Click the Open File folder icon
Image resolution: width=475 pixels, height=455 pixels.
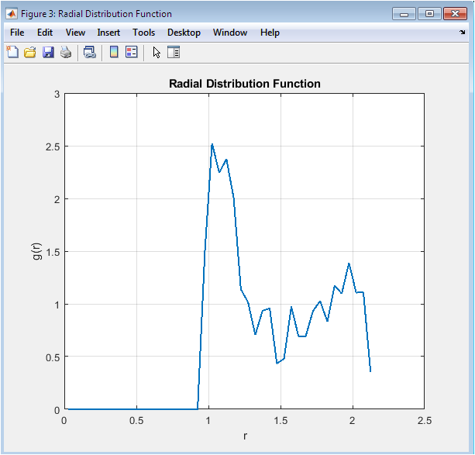pos(30,52)
